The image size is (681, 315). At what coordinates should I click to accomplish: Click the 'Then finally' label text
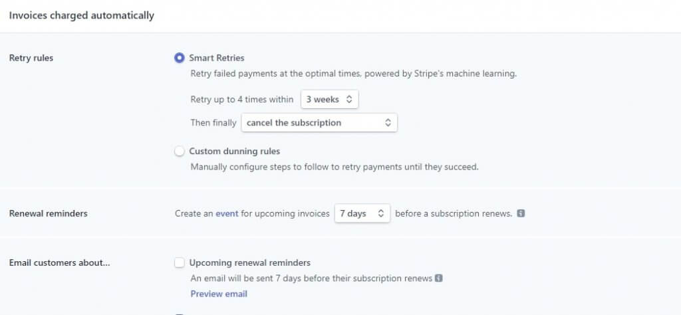[x=213, y=123]
